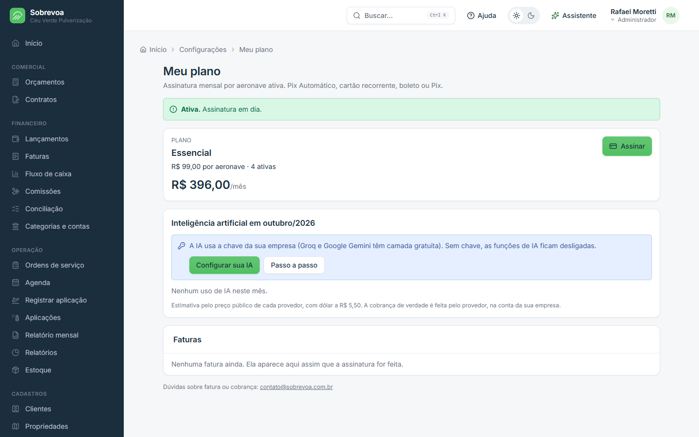Click the Agenda calendar icon
The width and height of the screenshot is (699, 437).
(x=16, y=283)
